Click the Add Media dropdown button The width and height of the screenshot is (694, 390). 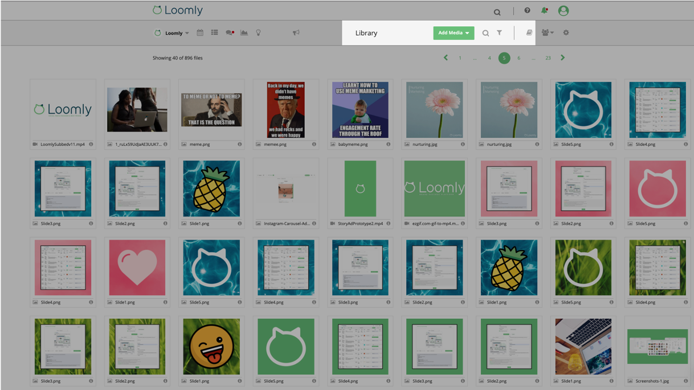tap(454, 33)
